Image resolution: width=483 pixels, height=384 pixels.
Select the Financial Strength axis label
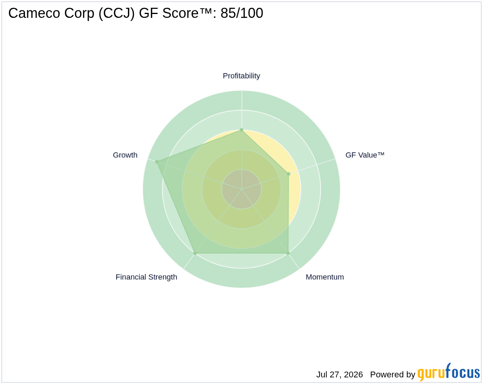point(146,277)
